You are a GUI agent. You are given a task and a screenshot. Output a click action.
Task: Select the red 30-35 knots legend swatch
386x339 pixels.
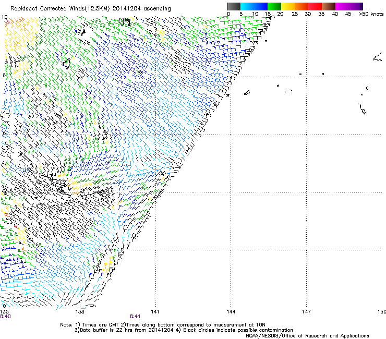pos(315,6)
